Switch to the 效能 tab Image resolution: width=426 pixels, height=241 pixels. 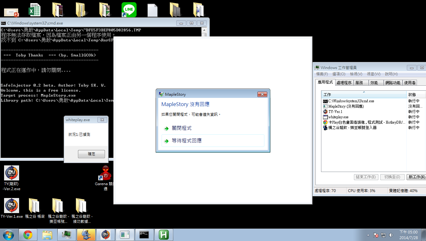(376, 83)
